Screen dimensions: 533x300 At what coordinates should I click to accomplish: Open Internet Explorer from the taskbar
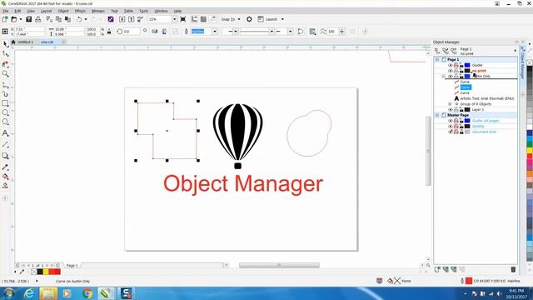point(29,293)
